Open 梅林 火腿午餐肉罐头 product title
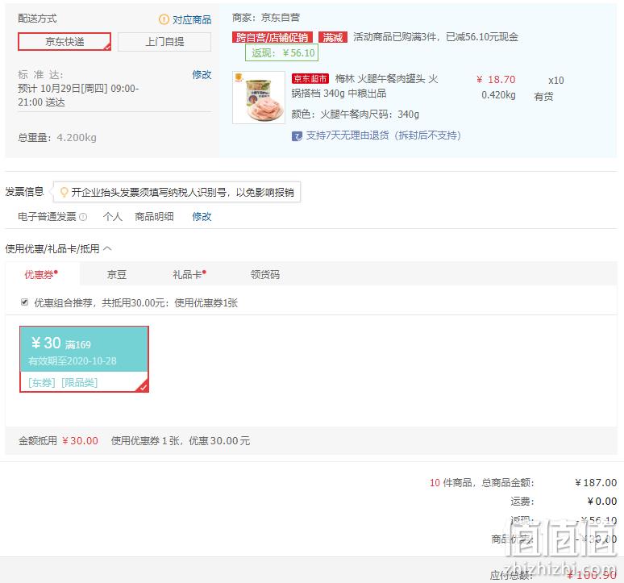 [x=364, y=86]
